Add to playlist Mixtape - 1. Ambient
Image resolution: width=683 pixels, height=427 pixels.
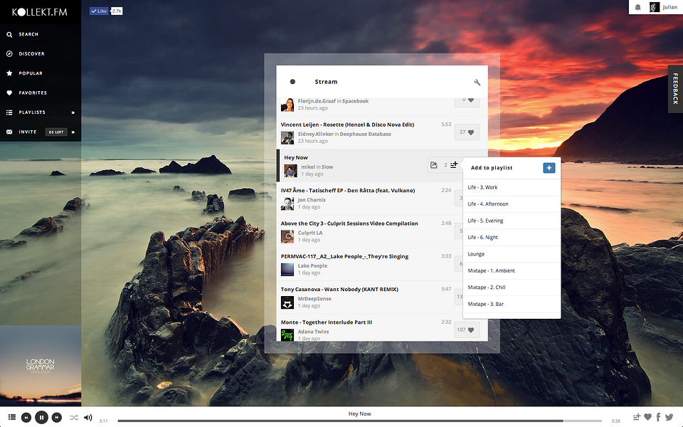pos(512,270)
